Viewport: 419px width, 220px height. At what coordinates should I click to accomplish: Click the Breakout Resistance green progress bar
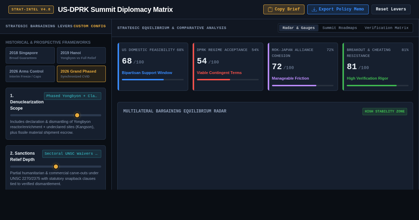coord(377,85)
